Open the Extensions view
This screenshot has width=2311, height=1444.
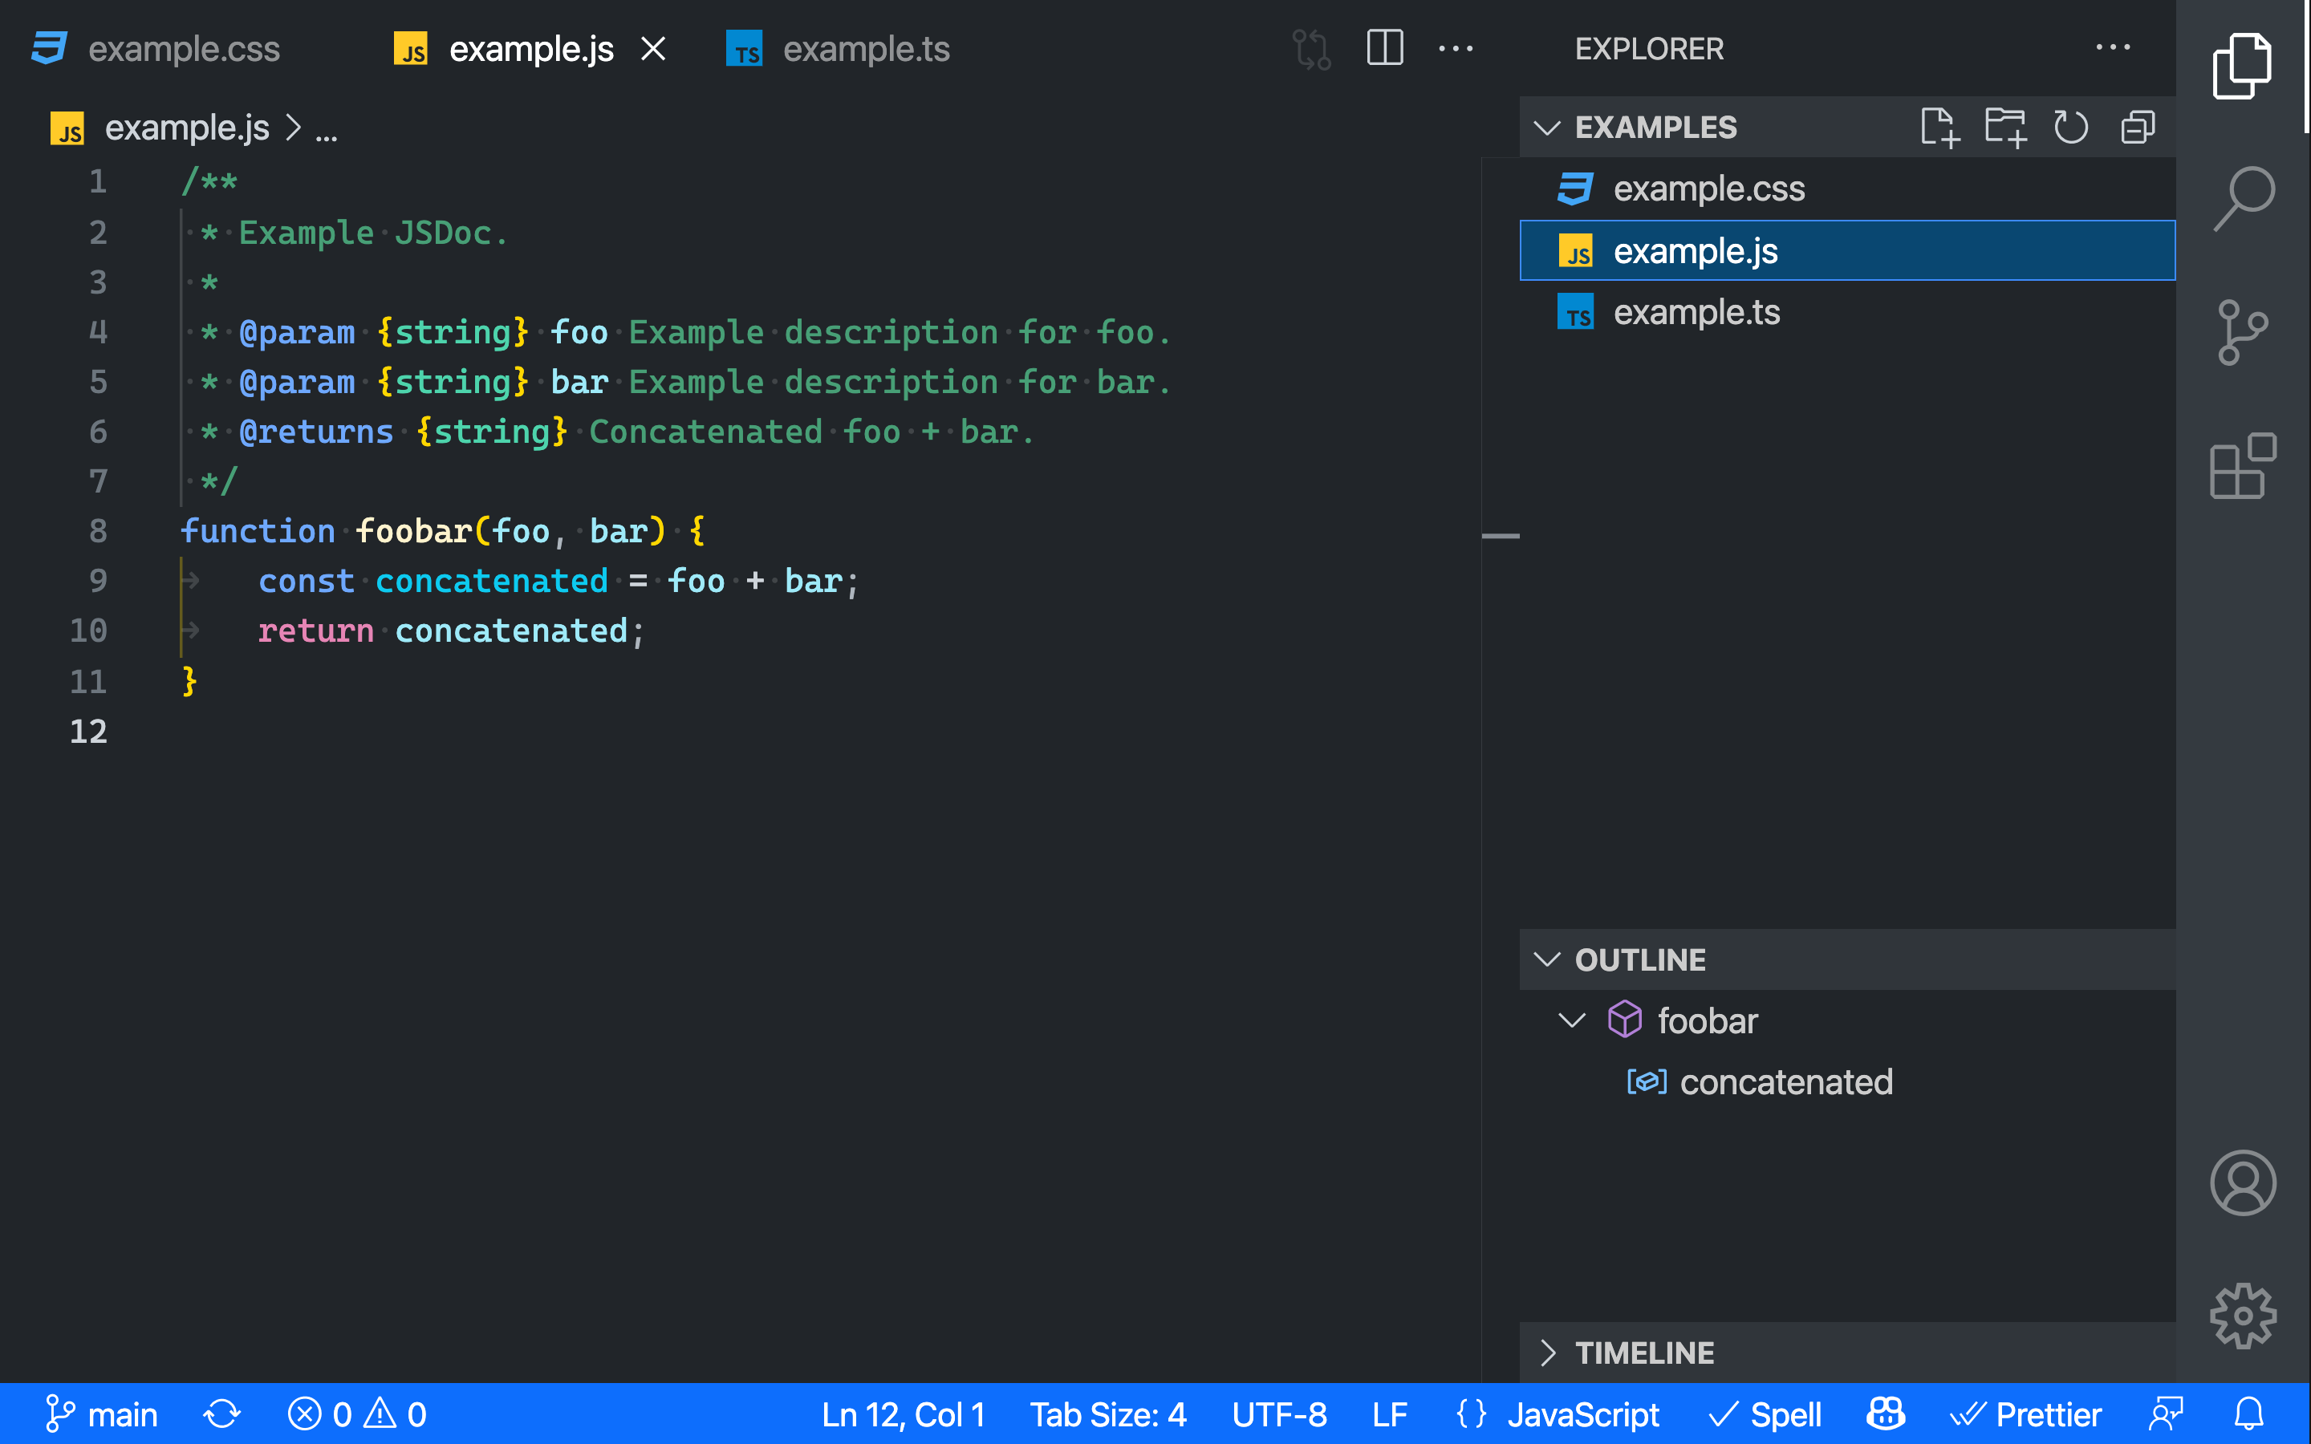[x=2244, y=466]
